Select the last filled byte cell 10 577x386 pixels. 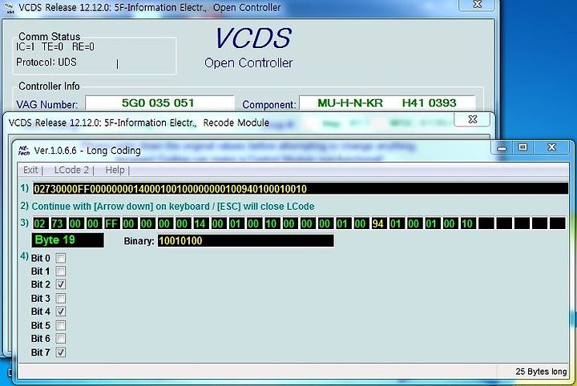[x=467, y=223]
